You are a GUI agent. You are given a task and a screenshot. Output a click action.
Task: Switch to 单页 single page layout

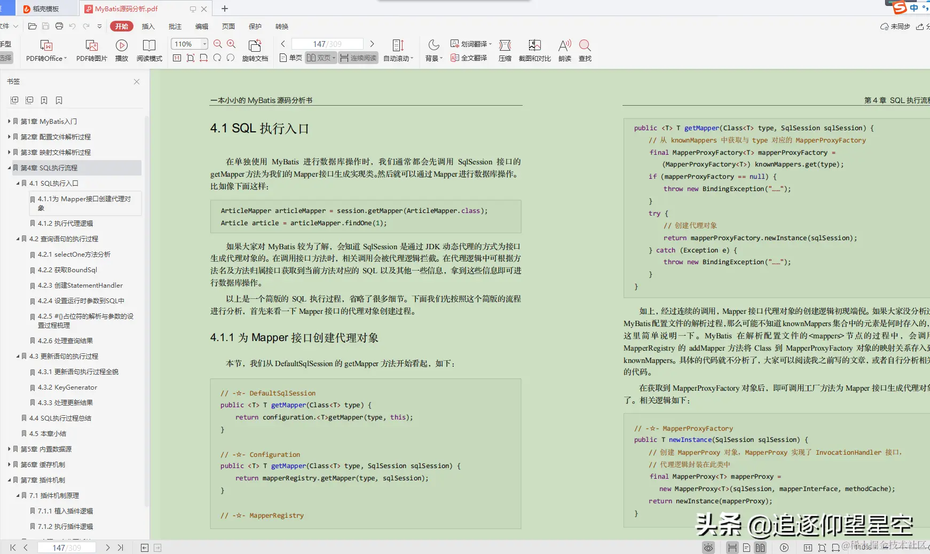tap(291, 58)
